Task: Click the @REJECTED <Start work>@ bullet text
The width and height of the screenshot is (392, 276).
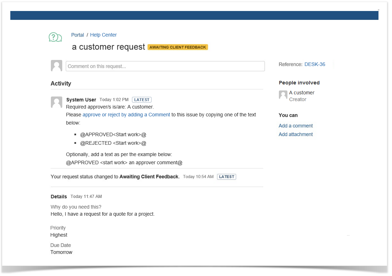Action: (x=113, y=143)
